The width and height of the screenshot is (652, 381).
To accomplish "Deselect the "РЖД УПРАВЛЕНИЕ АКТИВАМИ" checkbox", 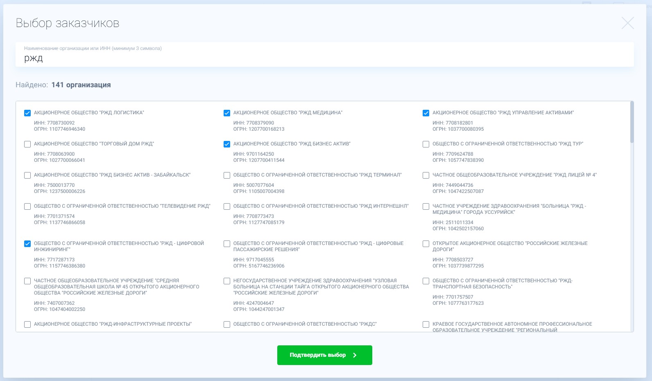I will [426, 113].
